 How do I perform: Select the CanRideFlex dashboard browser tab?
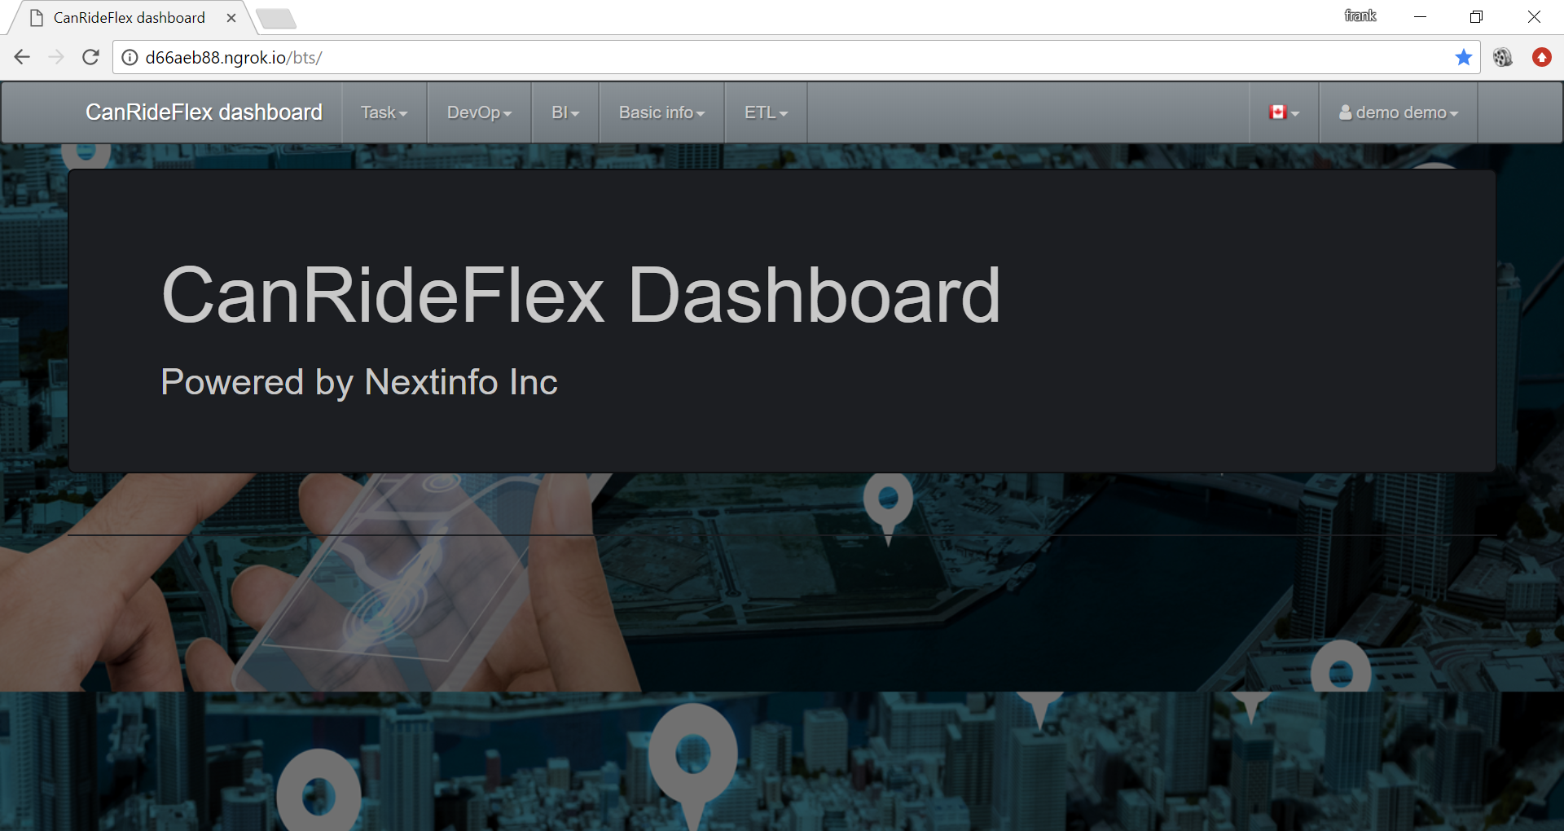130,18
